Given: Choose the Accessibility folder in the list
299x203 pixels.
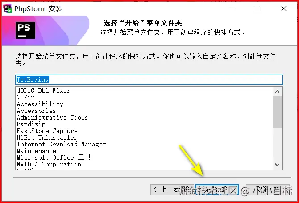Looking at the screenshot, I should point(40,104).
